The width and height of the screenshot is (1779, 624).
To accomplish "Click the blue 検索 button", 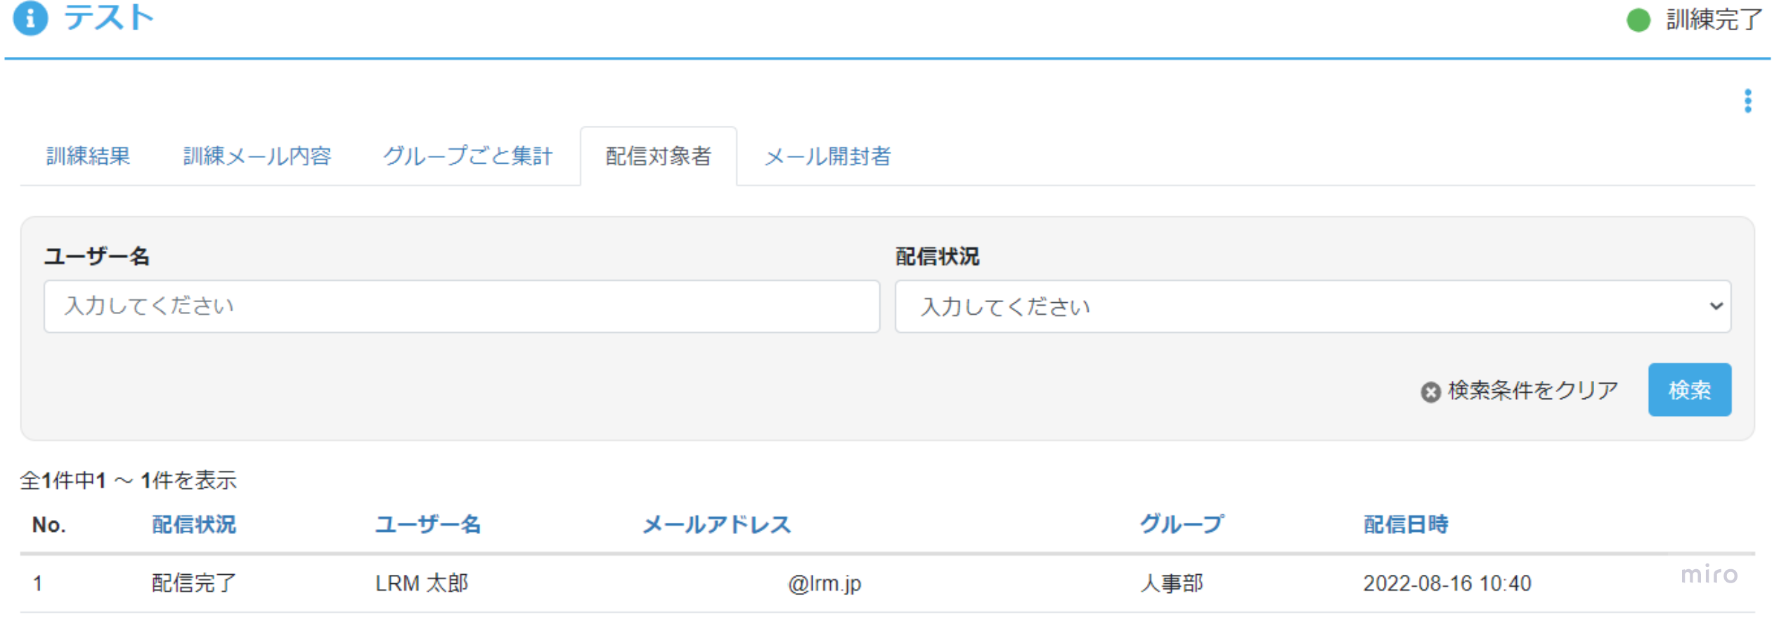I will click(1689, 389).
